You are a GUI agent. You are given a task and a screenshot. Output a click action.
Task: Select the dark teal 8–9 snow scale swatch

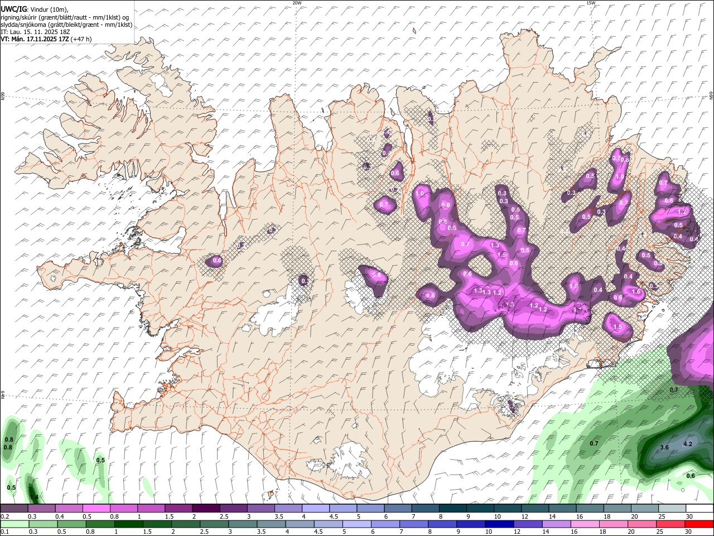pyautogui.click(x=452, y=509)
